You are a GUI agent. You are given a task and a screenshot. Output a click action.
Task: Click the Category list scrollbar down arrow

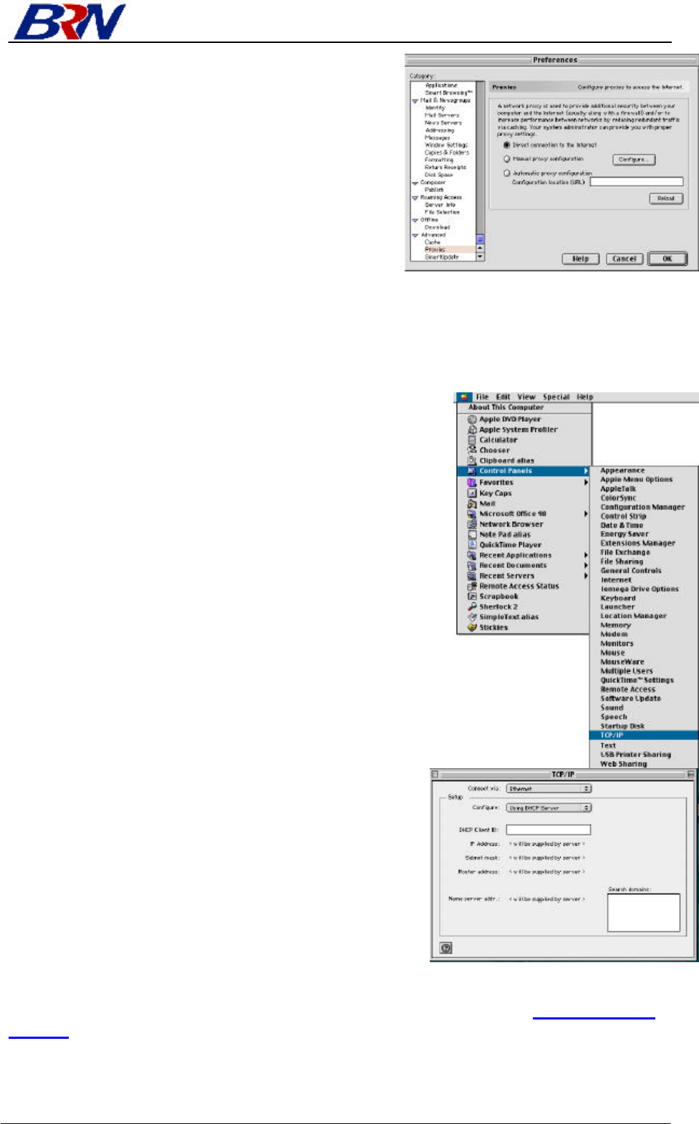[481, 256]
